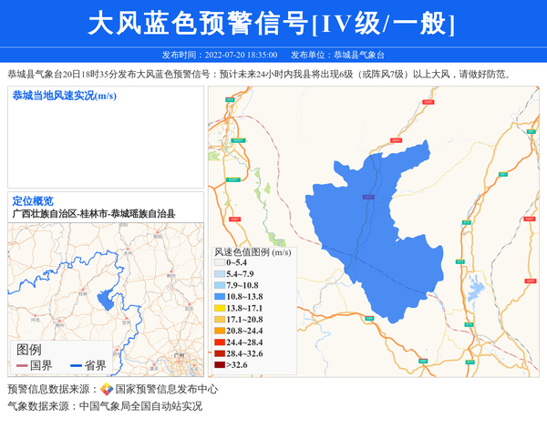Select the 10.8~13.8 blue legend swatch

click(219, 297)
